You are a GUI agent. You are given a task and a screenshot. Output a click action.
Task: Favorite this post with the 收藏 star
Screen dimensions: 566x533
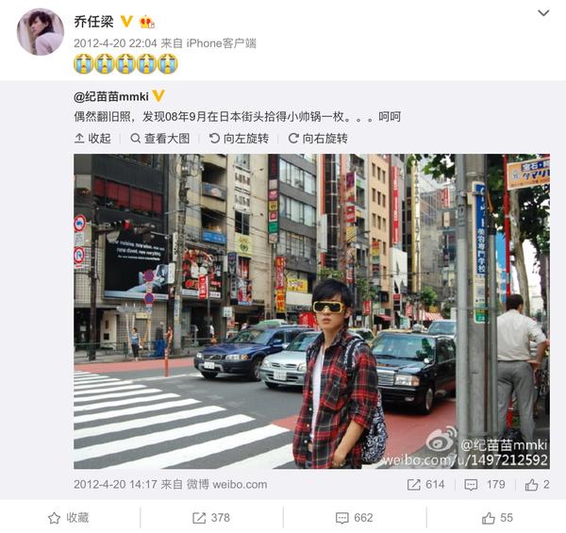(x=69, y=518)
